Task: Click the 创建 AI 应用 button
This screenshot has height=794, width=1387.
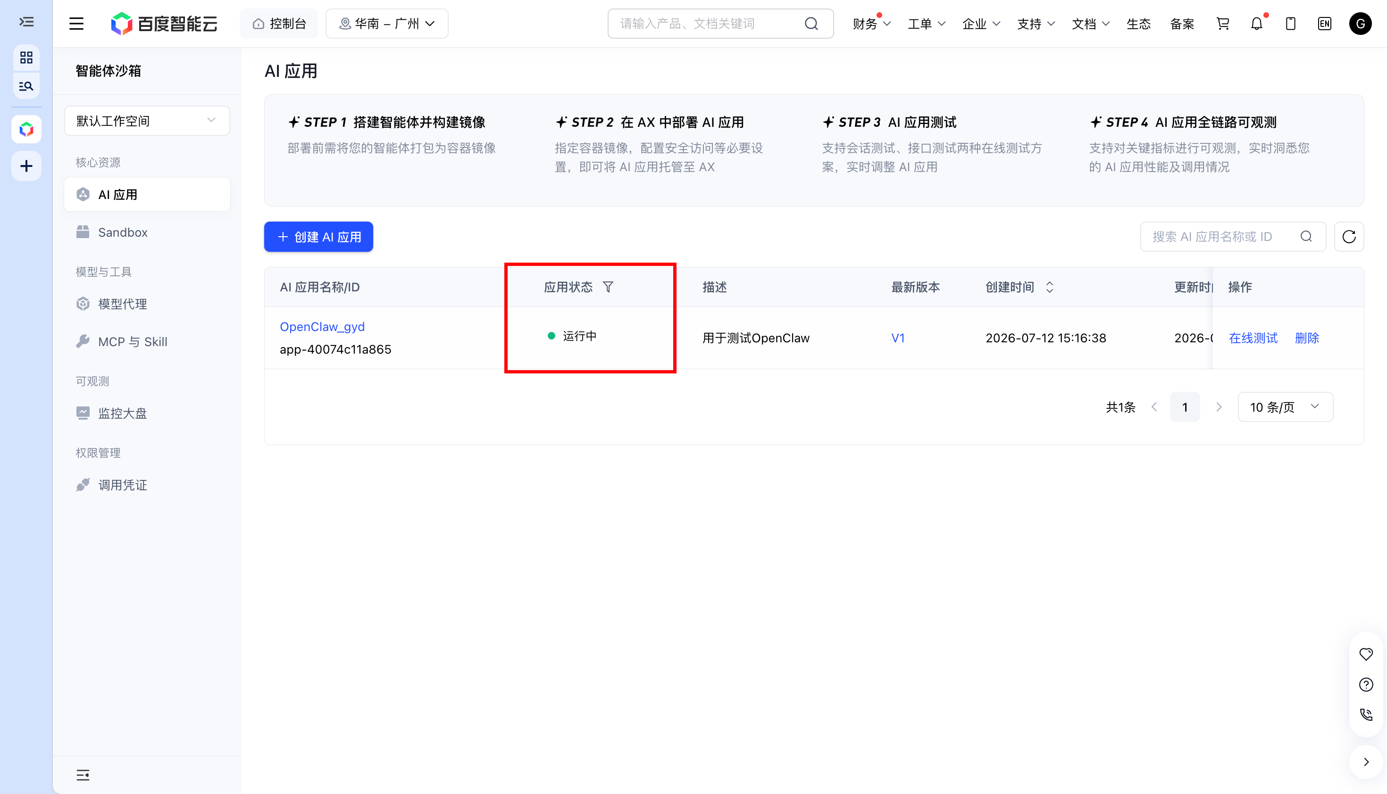Action: click(x=318, y=237)
